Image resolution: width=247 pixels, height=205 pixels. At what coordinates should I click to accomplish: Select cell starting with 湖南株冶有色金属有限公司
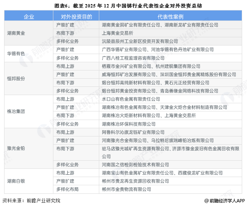click(171, 107)
